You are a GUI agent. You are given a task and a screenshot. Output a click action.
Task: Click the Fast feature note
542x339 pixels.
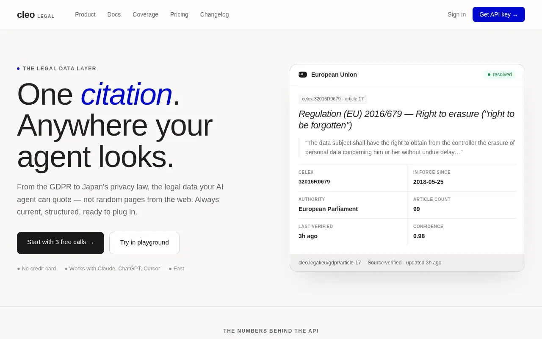pyautogui.click(x=176, y=268)
